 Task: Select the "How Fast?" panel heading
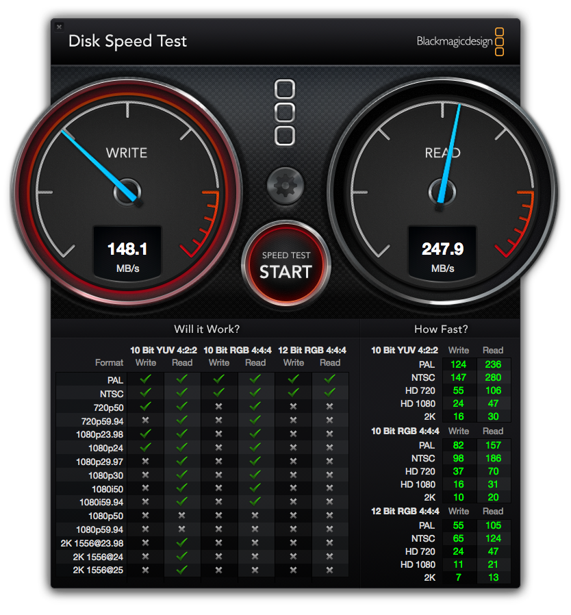click(x=441, y=329)
